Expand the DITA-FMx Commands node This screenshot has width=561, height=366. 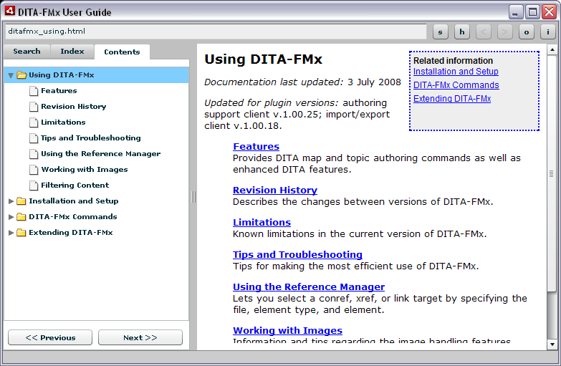(x=11, y=217)
